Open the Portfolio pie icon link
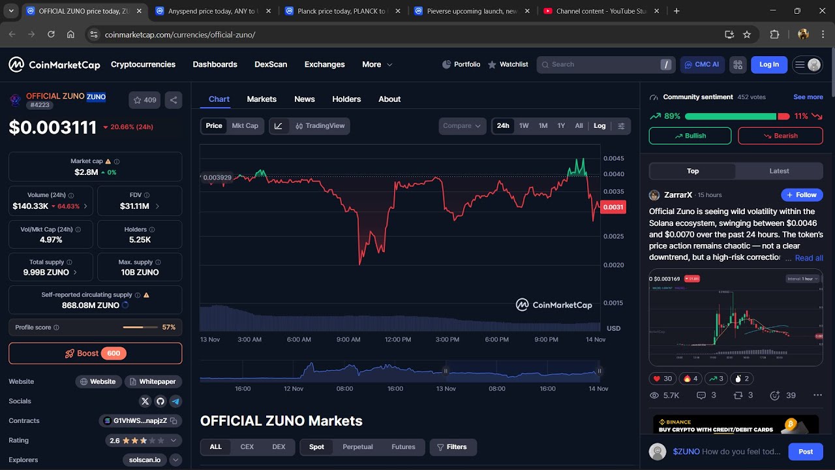The height and width of the screenshot is (470, 835). [461, 65]
